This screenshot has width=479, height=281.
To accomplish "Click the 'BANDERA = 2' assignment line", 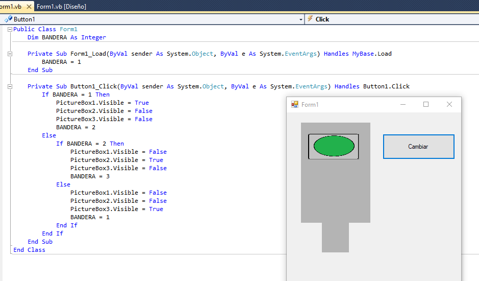I will [x=75, y=127].
